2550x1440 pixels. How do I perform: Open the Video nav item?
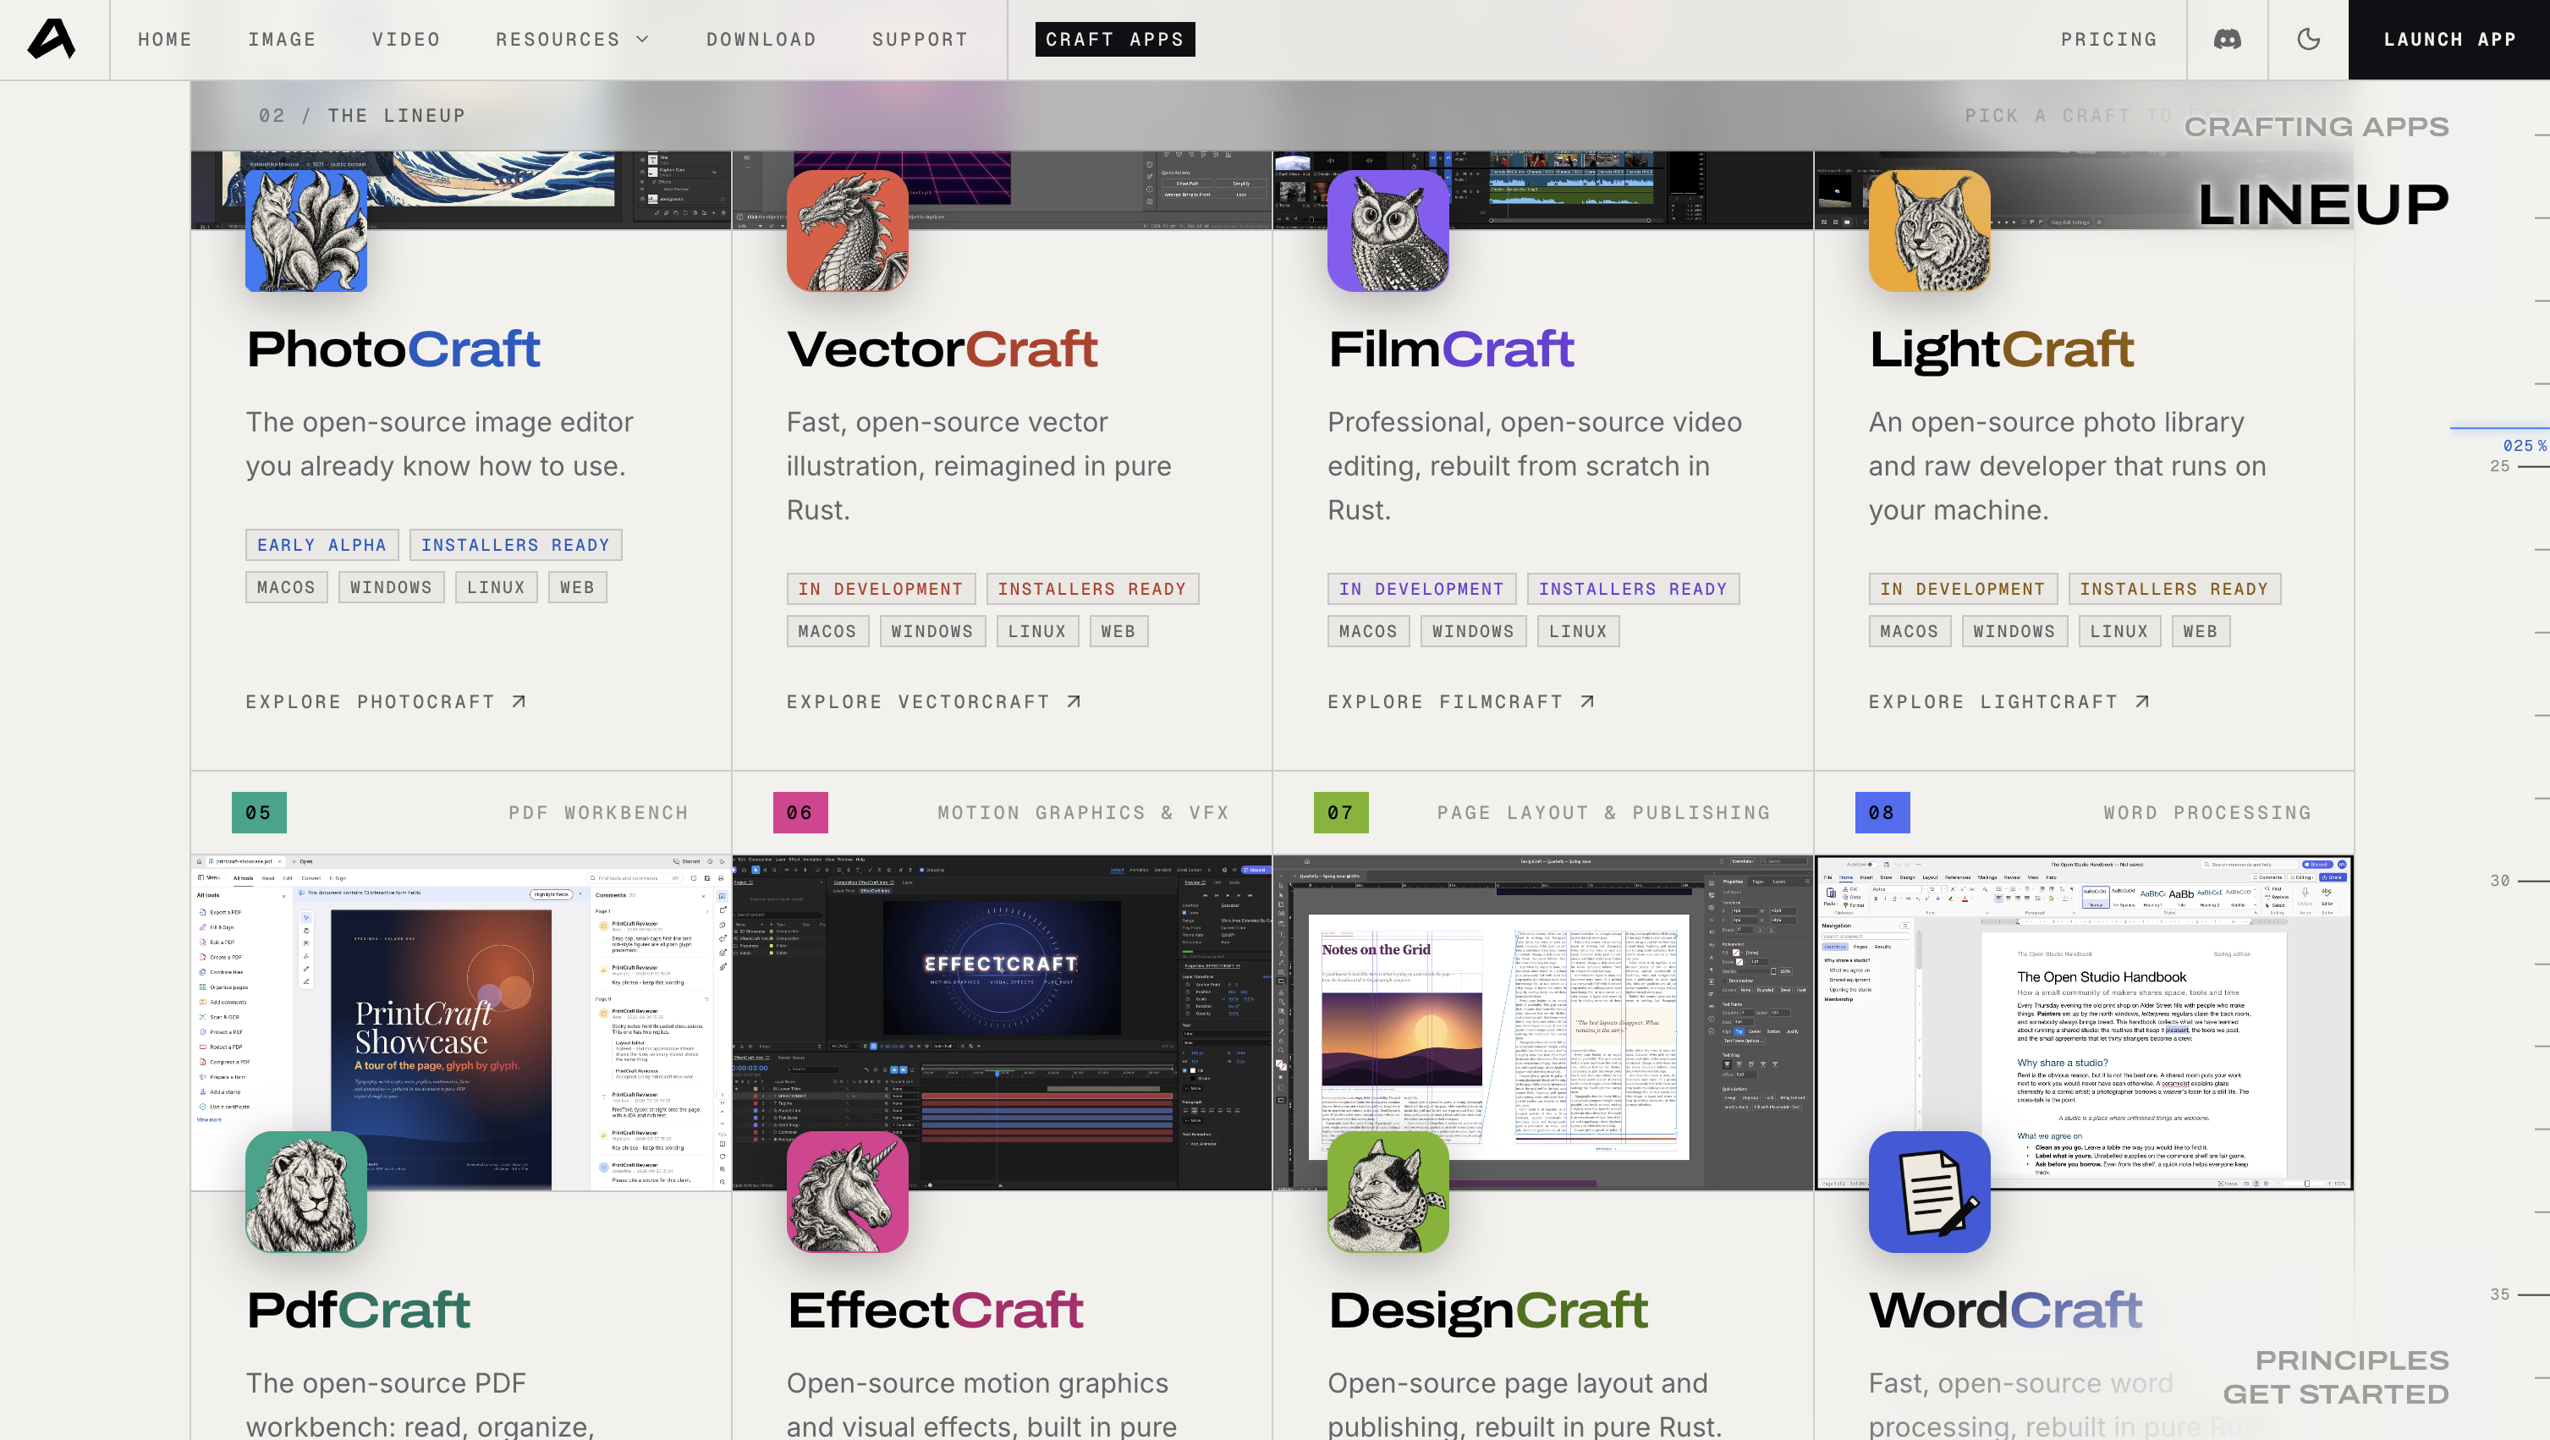pos(406,40)
